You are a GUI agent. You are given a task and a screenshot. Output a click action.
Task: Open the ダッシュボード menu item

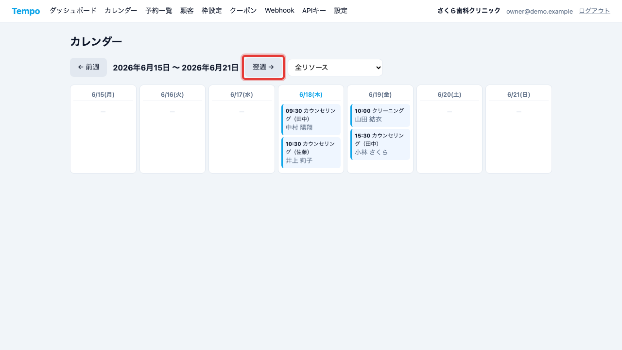coord(73,11)
